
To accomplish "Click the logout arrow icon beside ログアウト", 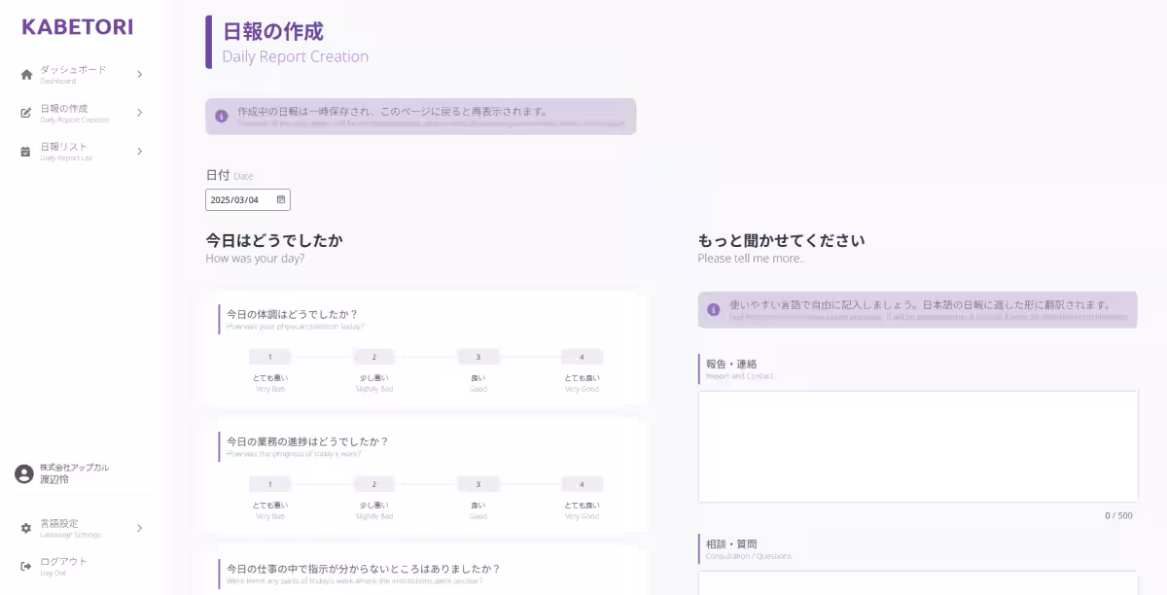I will click(x=24, y=565).
